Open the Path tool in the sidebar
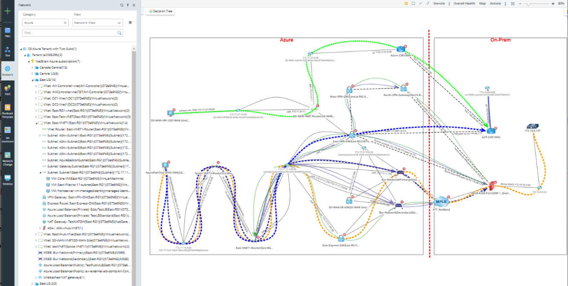Viewport: 568px width, 286px height. coord(7,89)
